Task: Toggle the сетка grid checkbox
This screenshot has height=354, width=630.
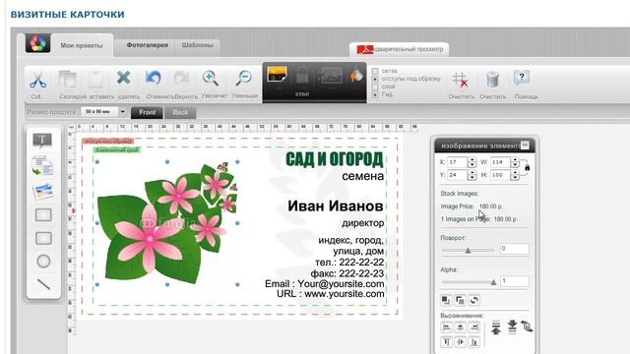Action: tap(375, 71)
